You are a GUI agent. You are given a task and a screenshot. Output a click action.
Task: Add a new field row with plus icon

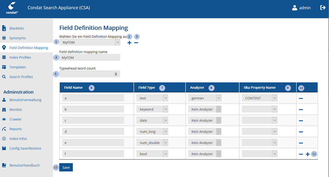pyautogui.click(x=308, y=154)
